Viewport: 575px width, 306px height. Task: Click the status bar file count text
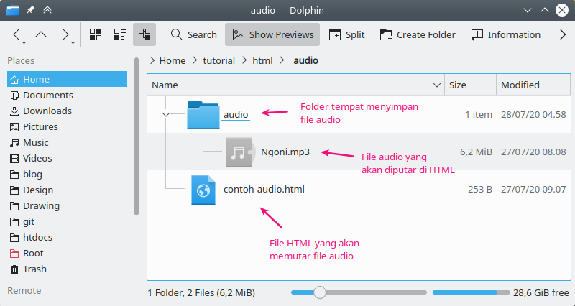[x=201, y=293]
